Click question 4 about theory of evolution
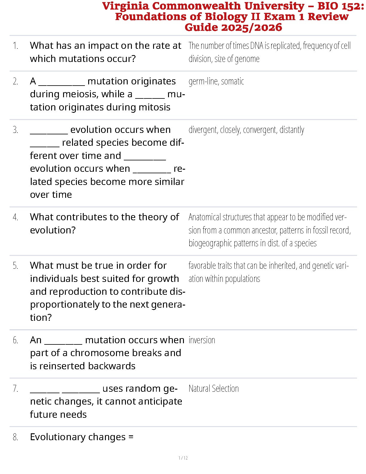Viewport: 366px width, 474px height. point(104,223)
